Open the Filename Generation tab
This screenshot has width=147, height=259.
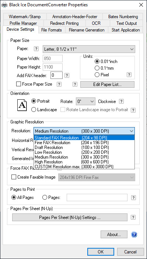(x=87, y=30)
